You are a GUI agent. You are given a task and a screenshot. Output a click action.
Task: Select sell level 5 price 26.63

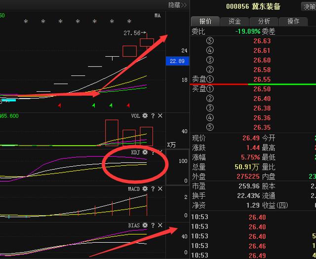[x=262, y=41]
